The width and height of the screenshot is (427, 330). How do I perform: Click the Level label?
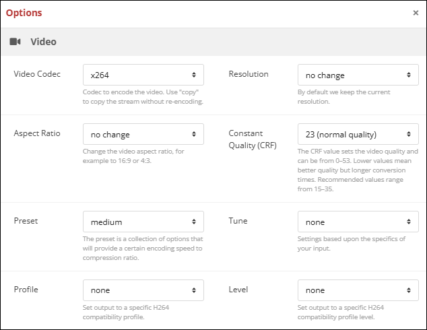point(238,290)
